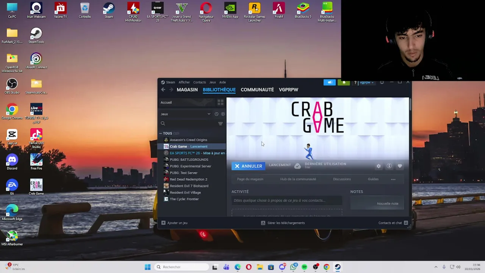Click the activity message input field
This screenshot has width=485, height=273.
[x=287, y=201]
